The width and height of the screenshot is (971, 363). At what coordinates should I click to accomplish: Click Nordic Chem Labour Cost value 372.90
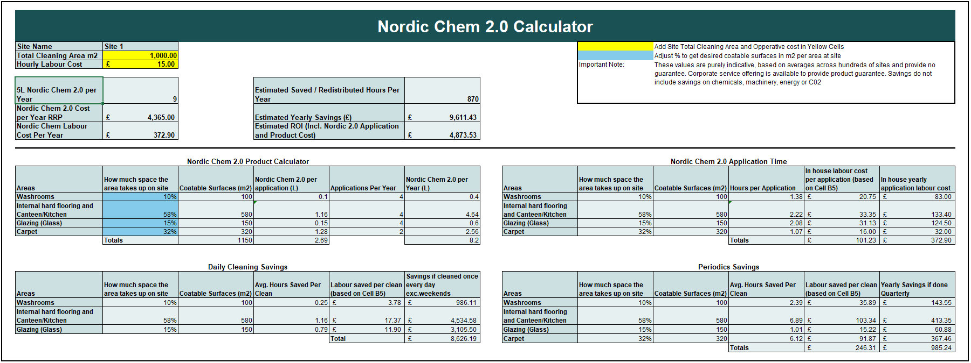(x=140, y=131)
